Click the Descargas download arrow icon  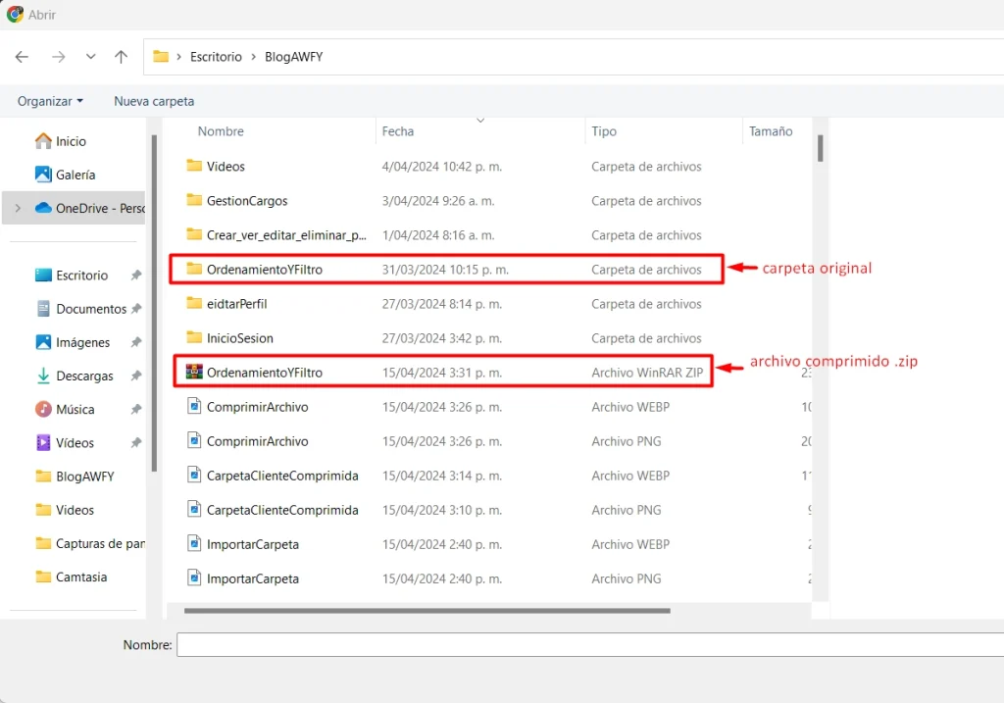pyautogui.click(x=43, y=376)
